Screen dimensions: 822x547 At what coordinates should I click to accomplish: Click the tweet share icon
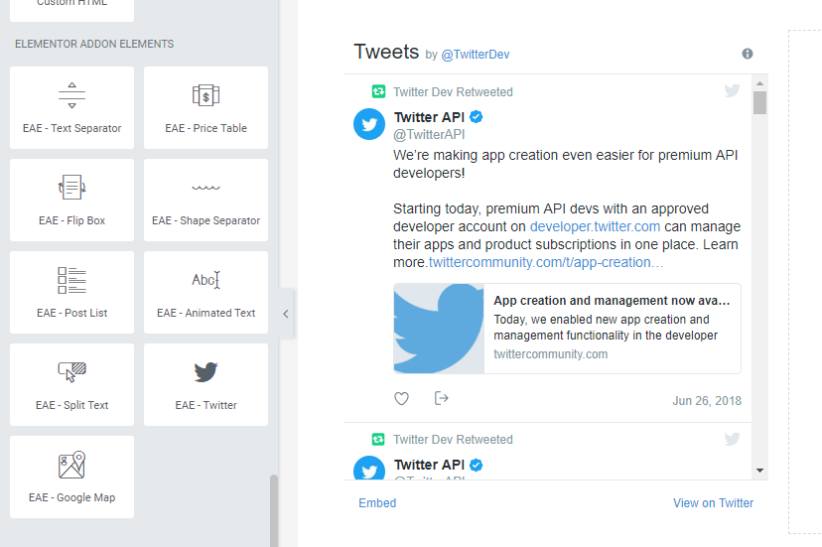point(442,398)
